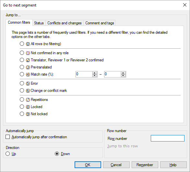Choose the Locked rows filter

click(x=22, y=107)
